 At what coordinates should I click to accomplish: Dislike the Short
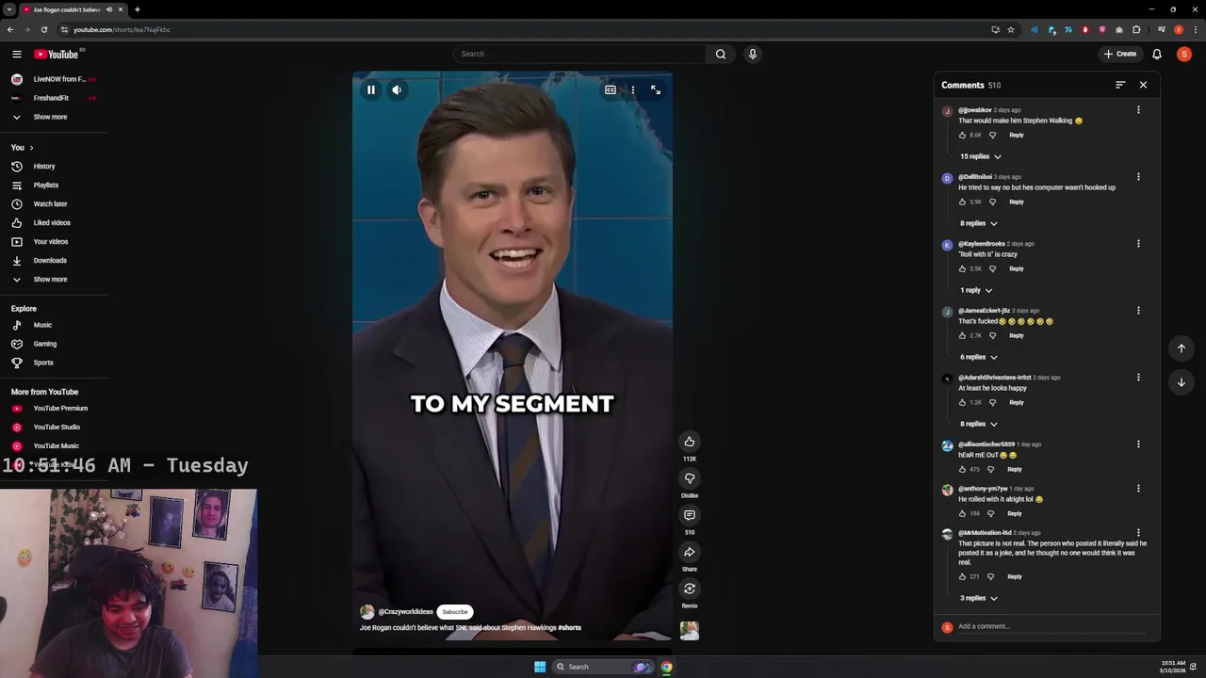coord(690,478)
